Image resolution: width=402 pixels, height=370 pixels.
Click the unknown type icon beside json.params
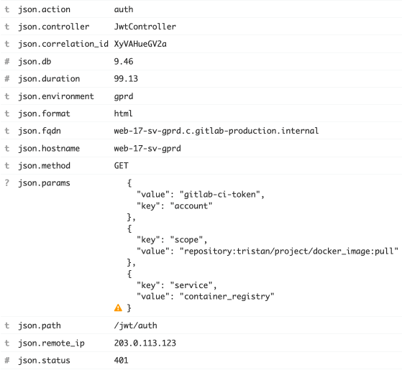click(7, 182)
